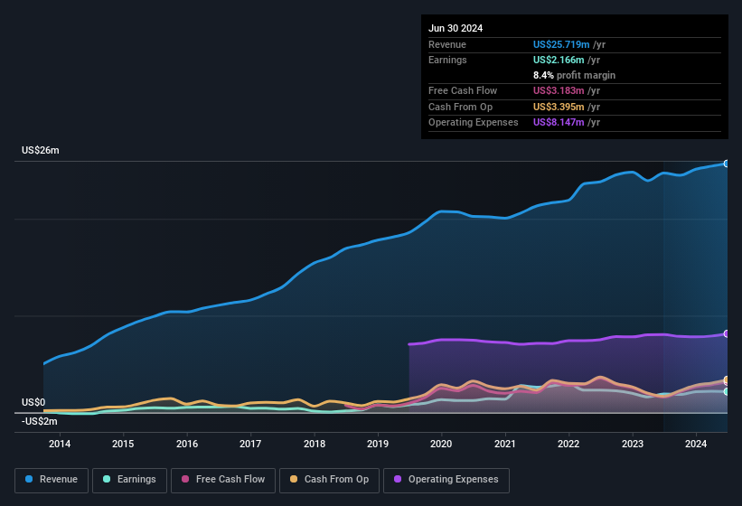Click the orange Cash From Op endpoint marker

[727, 380]
